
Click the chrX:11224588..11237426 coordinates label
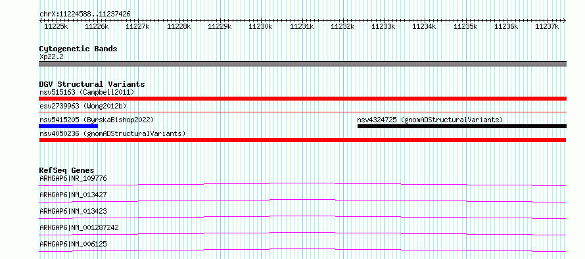point(85,14)
